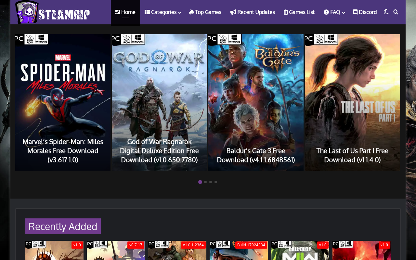
Task: Select the second slider pagination dot
Action: tap(205, 182)
